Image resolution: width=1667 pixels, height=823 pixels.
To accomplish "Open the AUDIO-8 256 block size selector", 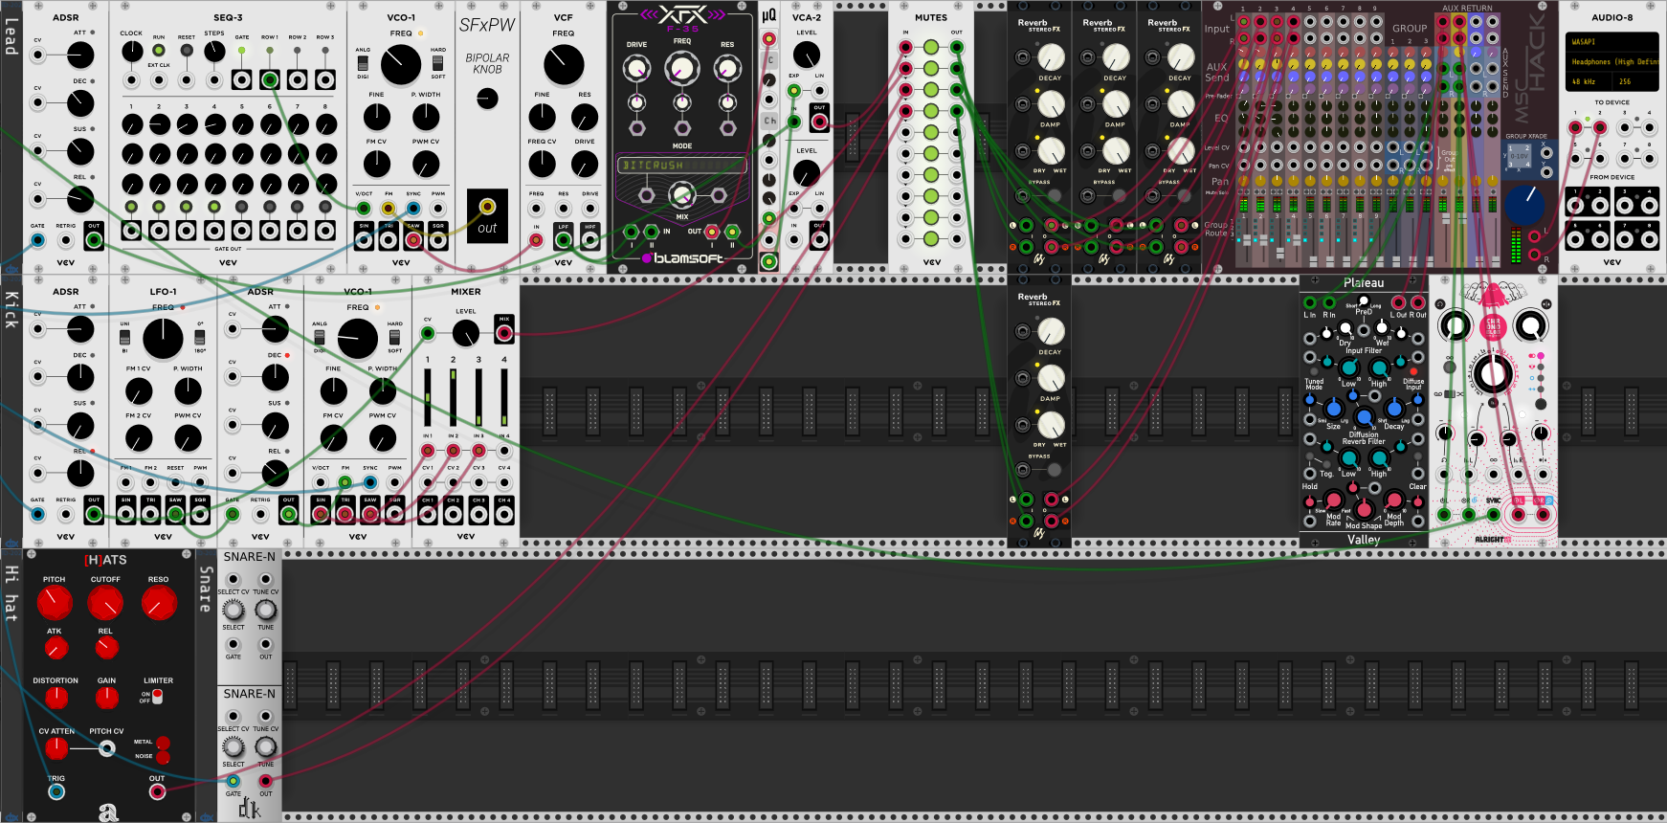I will [x=1636, y=81].
